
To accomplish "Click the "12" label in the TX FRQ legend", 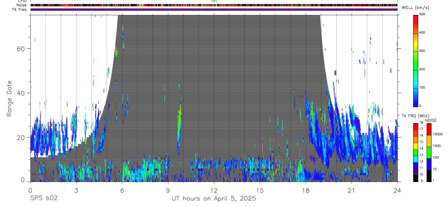I will (x=421, y=161).
